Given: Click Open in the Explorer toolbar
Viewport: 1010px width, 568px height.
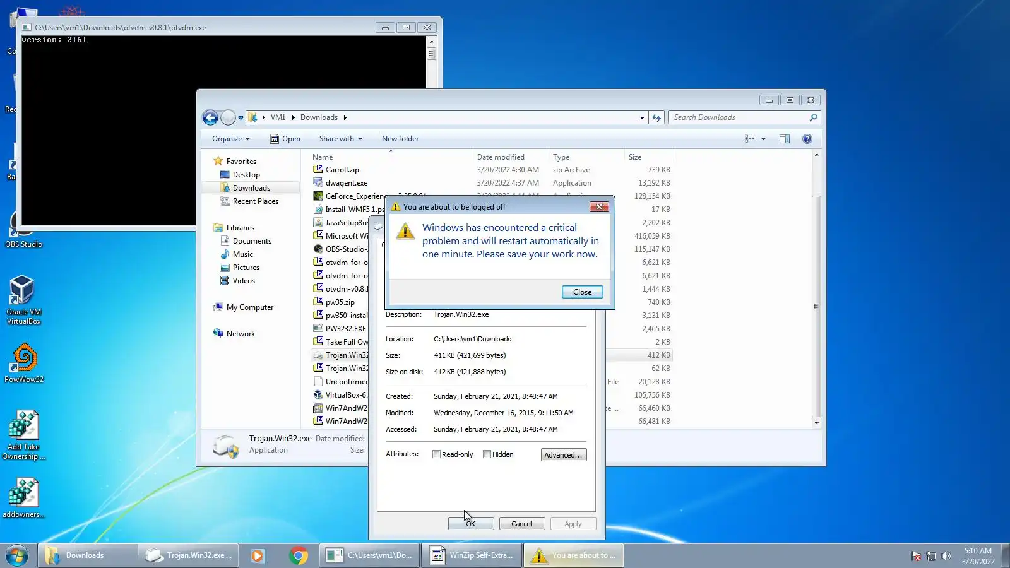Looking at the screenshot, I should click(285, 139).
